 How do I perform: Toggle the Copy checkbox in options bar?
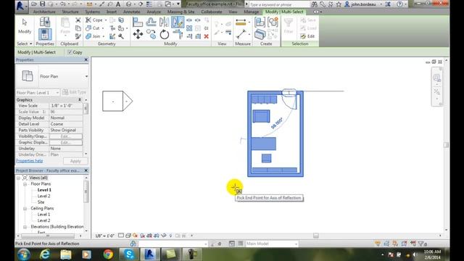tap(70, 52)
